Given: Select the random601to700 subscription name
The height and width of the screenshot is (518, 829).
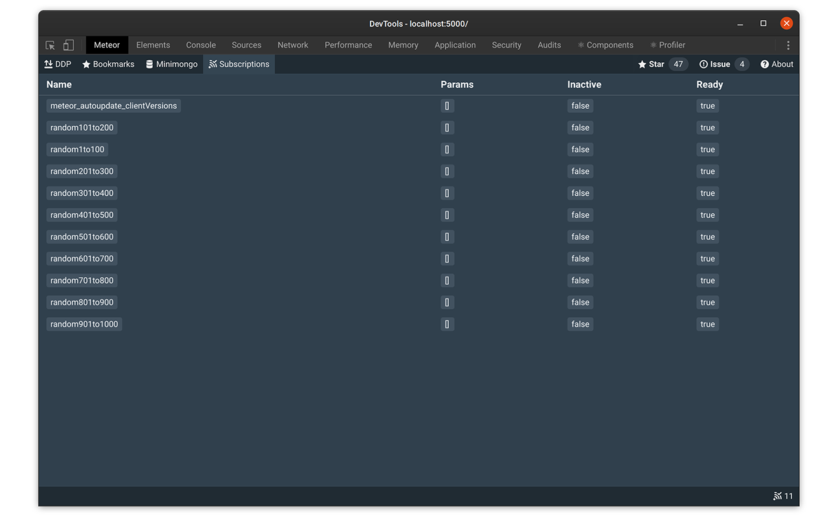Looking at the screenshot, I should coord(82,258).
